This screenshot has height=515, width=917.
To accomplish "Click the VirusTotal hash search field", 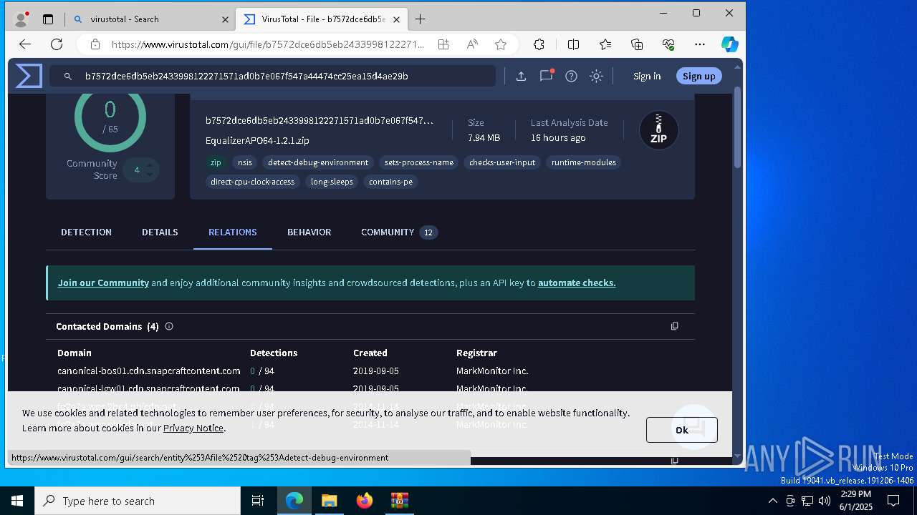I will 273,76.
